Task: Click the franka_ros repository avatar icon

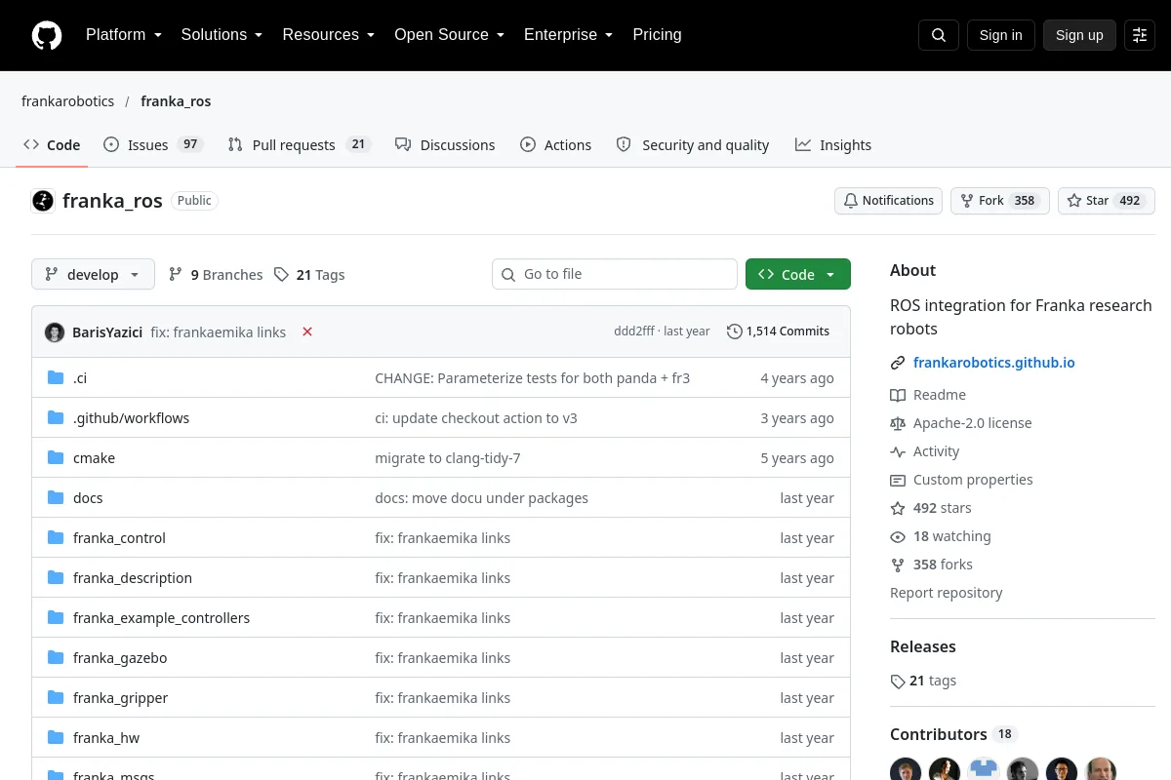Action: pyautogui.click(x=43, y=201)
